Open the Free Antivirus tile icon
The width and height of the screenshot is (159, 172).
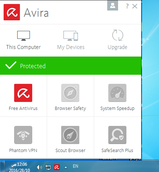point(23,93)
